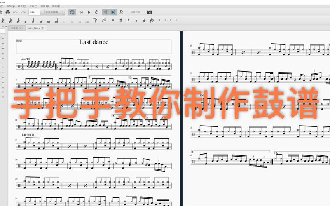Select the 'Last dance' title text
The width and height of the screenshot is (330, 206).
[x=94, y=42]
